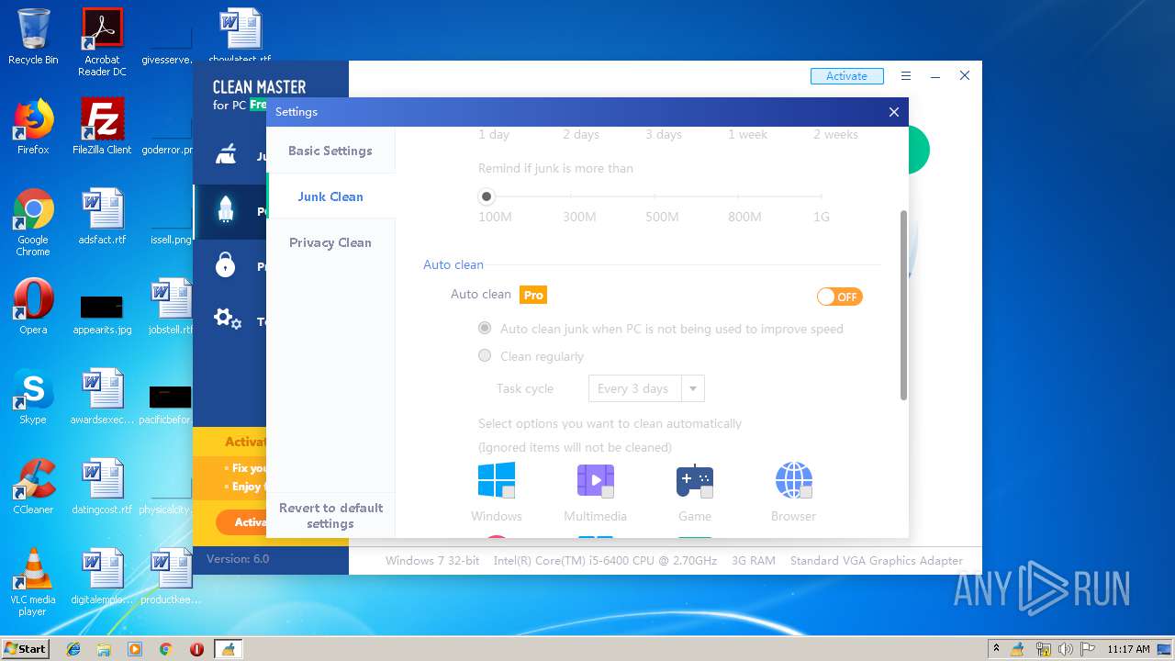The width and height of the screenshot is (1175, 661).
Task: Open Windows Media Player from the taskbar
Action: pos(135,649)
